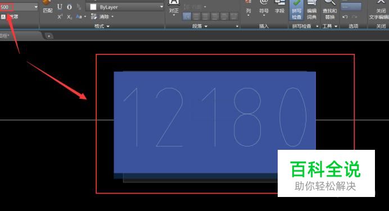Click inside the 12180 text editor box
The image size is (389, 211).
pos(215,122)
